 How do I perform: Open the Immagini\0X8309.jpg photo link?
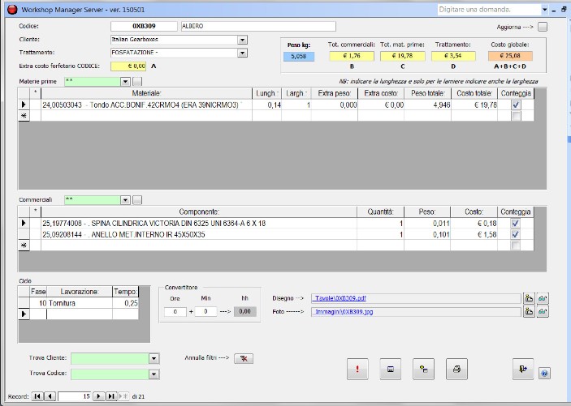point(344,311)
